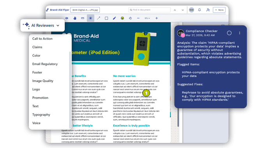Click the add reviewer person icon
This screenshot has height=148, width=273.
pyautogui.click(x=208, y=10)
